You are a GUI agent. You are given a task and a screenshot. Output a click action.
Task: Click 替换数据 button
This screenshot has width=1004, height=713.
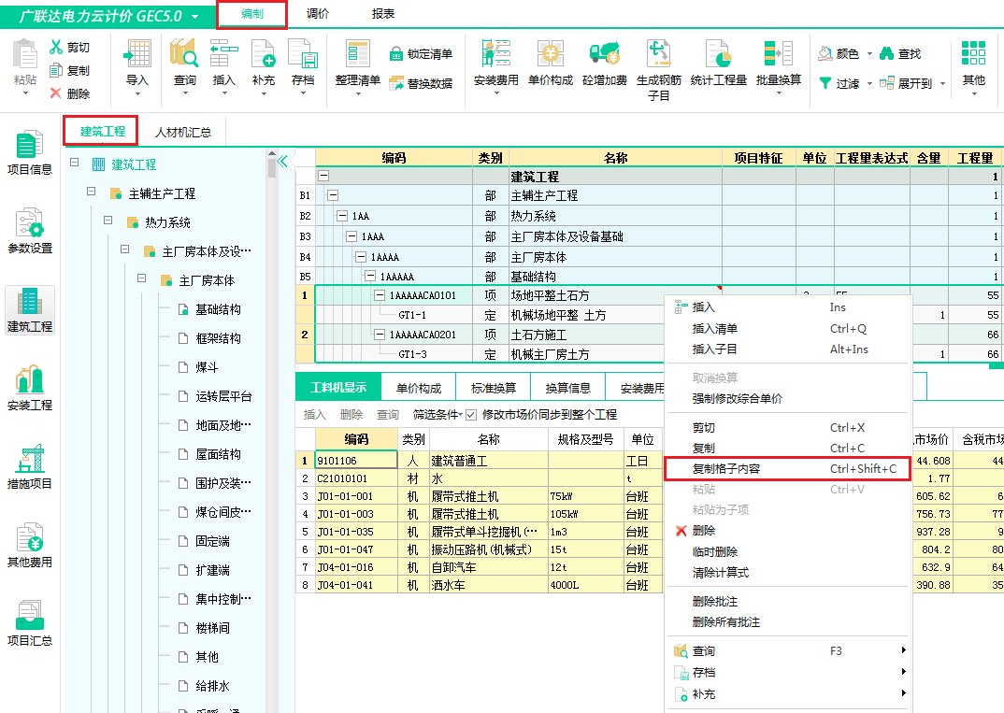(x=421, y=83)
